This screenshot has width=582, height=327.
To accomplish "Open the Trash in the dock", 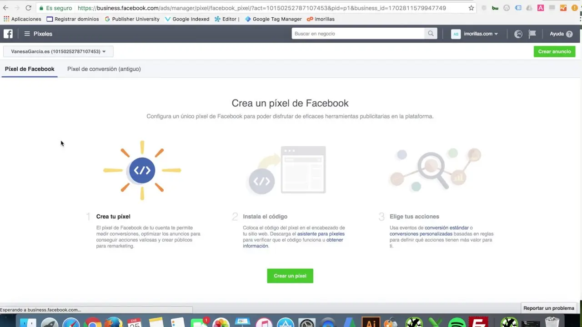I will coord(552,322).
